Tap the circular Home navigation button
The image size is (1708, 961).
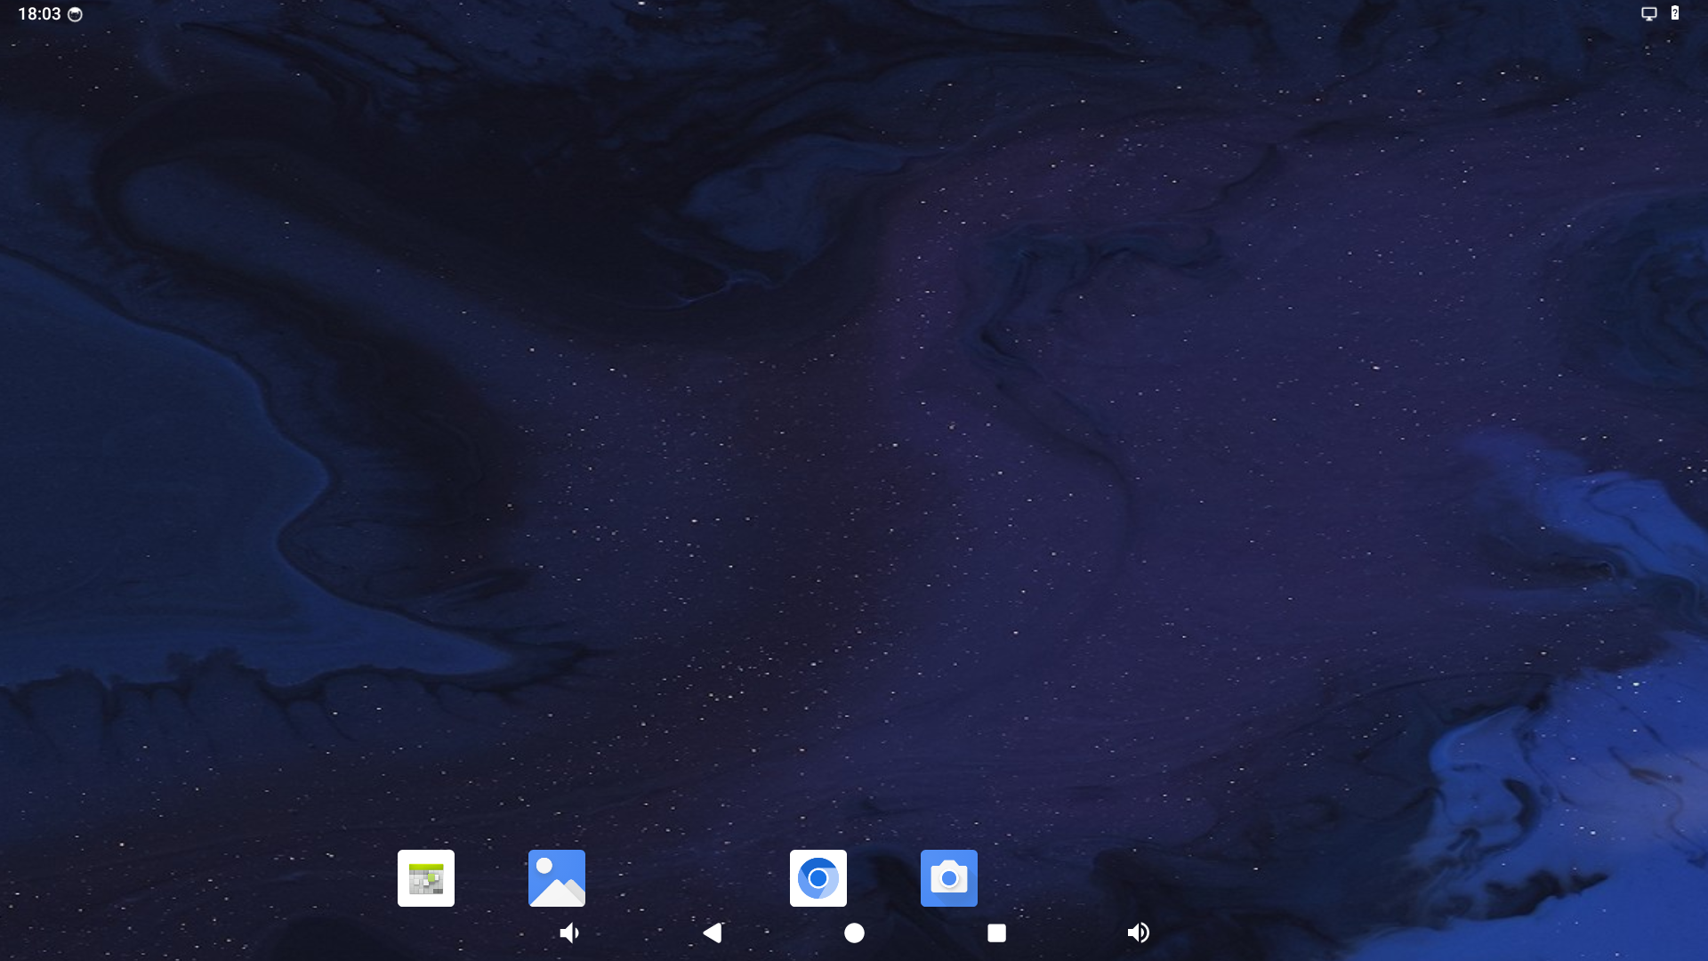(854, 933)
